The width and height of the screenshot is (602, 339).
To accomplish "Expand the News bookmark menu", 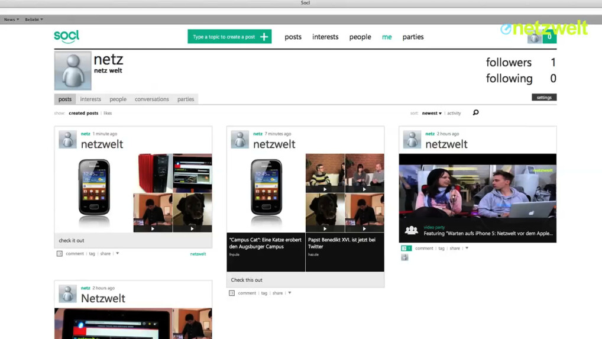I will click(x=11, y=20).
